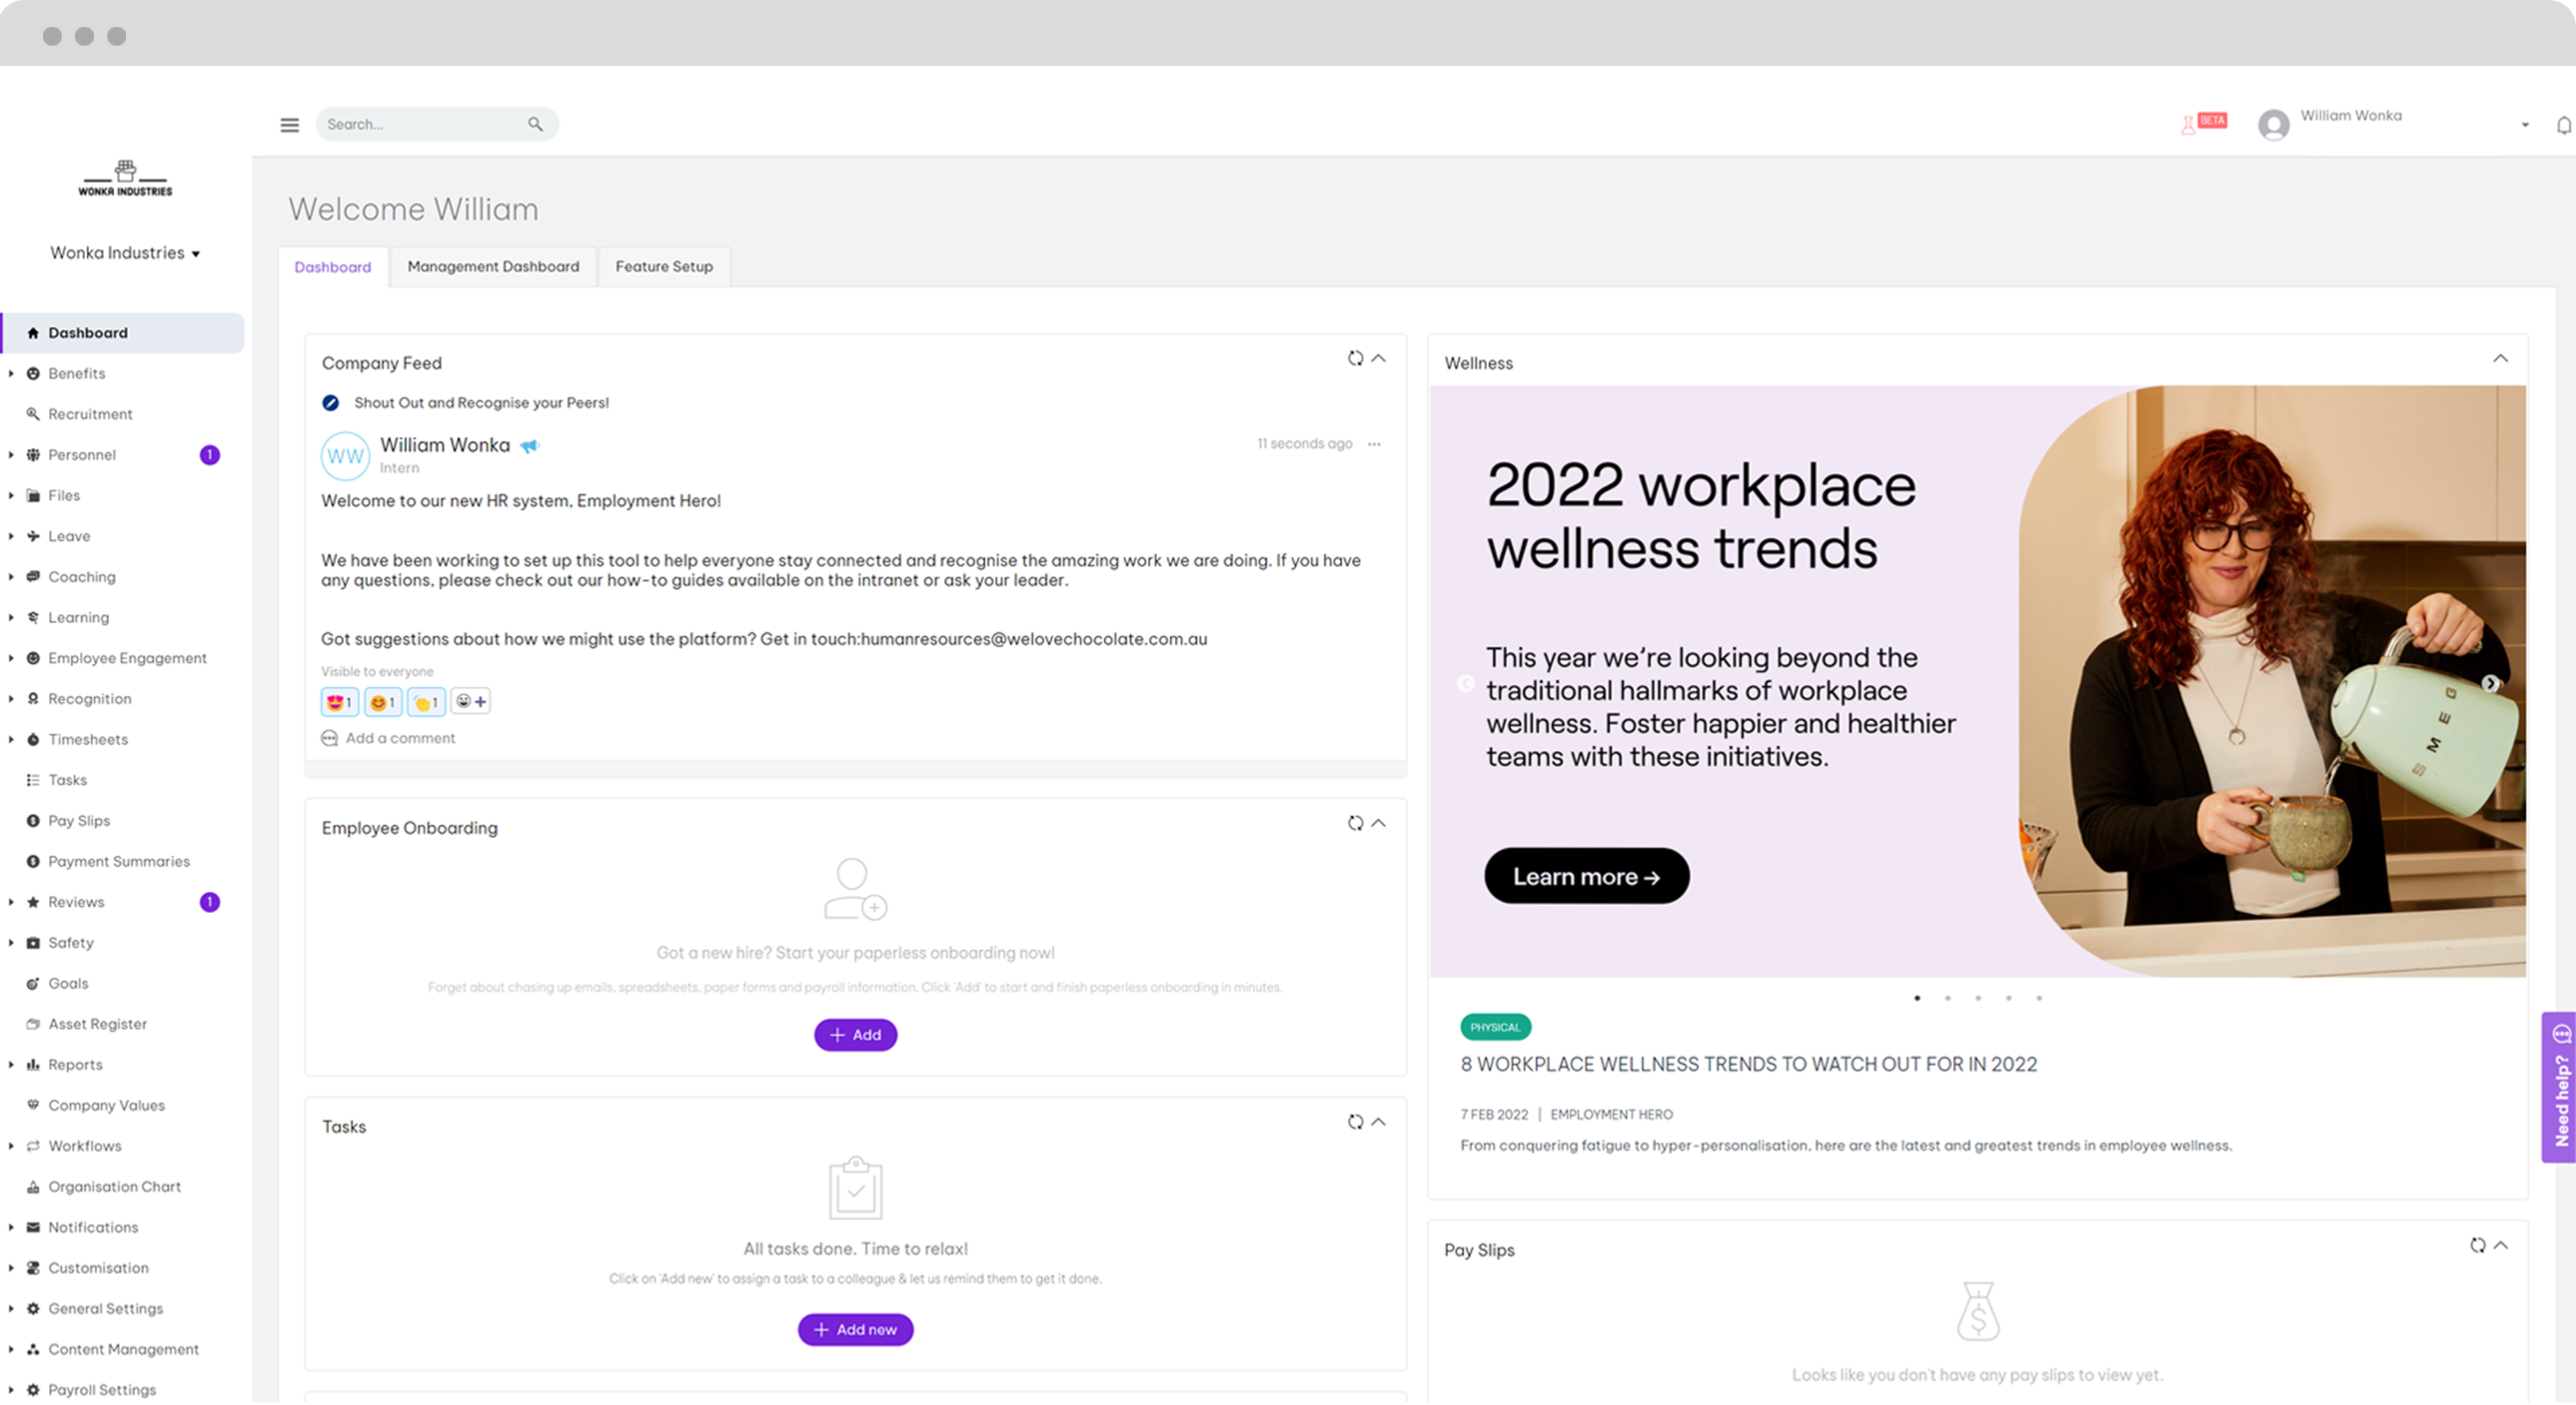The width and height of the screenshot is (2576, 1405).
Task: Toggle the heart-eyes reaction on the post
Action: pyautogui.click(x=339, y=701)
